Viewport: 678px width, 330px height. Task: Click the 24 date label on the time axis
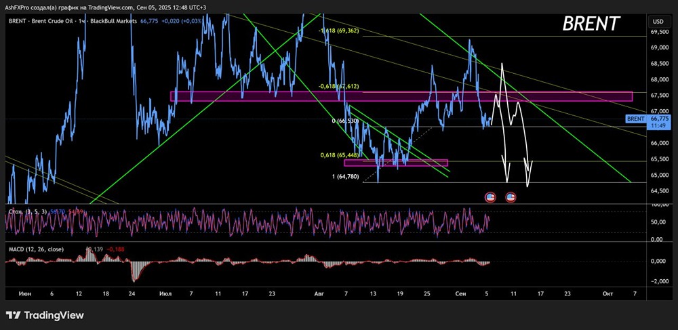(x=132, y=293)
